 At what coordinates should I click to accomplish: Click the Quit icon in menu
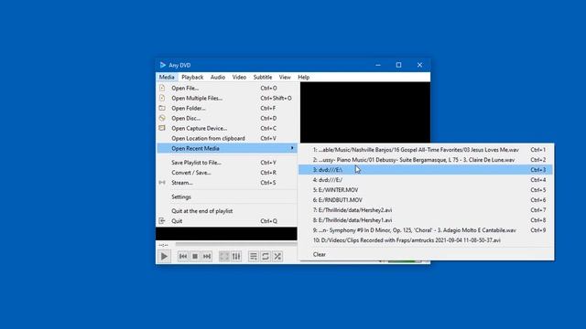[162, 221]
